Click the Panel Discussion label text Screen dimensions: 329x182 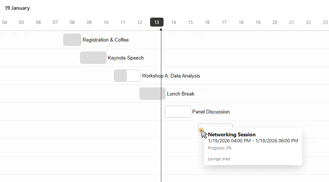[x=211, y=112]
